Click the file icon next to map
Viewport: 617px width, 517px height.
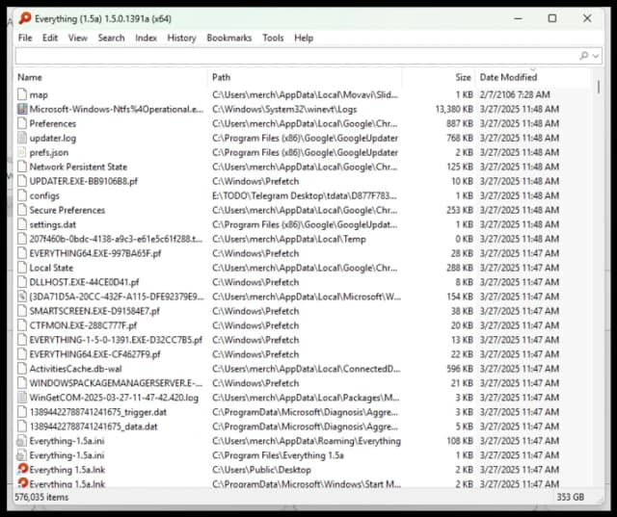[x=22, y=94]
